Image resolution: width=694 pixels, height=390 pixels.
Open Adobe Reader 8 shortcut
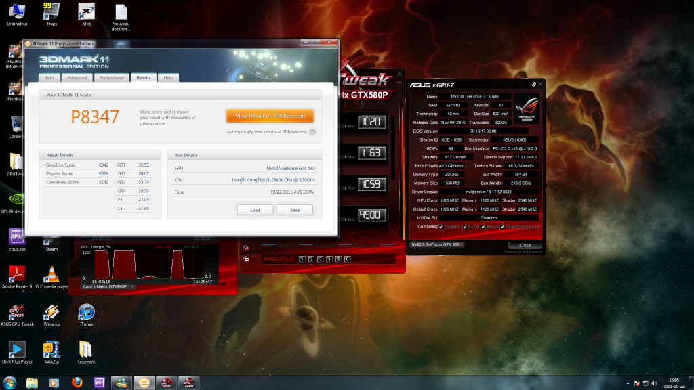(17, 277)
